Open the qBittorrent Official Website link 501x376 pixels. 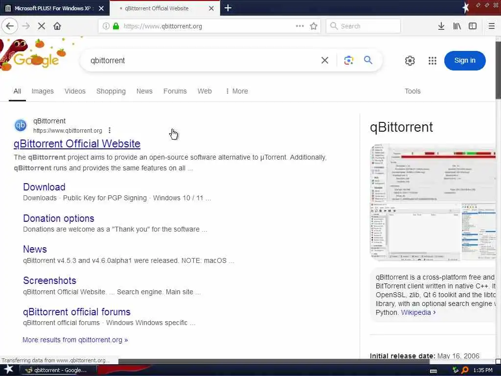click(77, 143)
